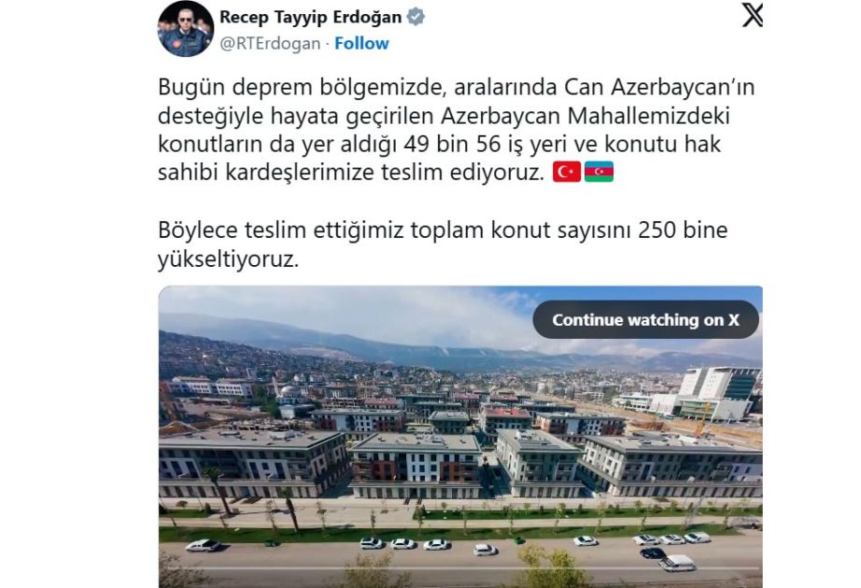The image size is (861, 588).
Task: Click the words Azerbaycan Mahallemizdeki in the tweet
Action: tap(586, 116)
